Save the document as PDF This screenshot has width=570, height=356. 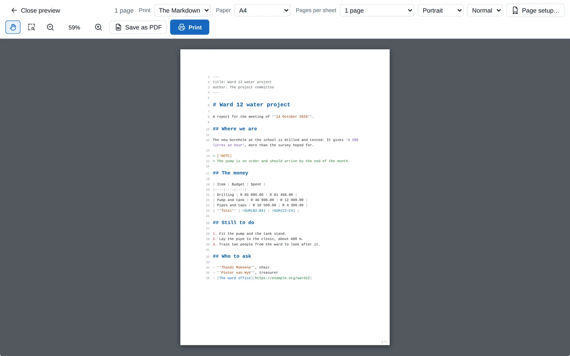click(138, 27)
